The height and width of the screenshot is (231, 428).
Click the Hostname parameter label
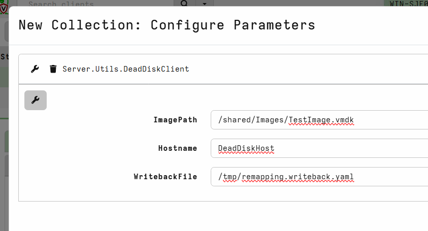177,148
